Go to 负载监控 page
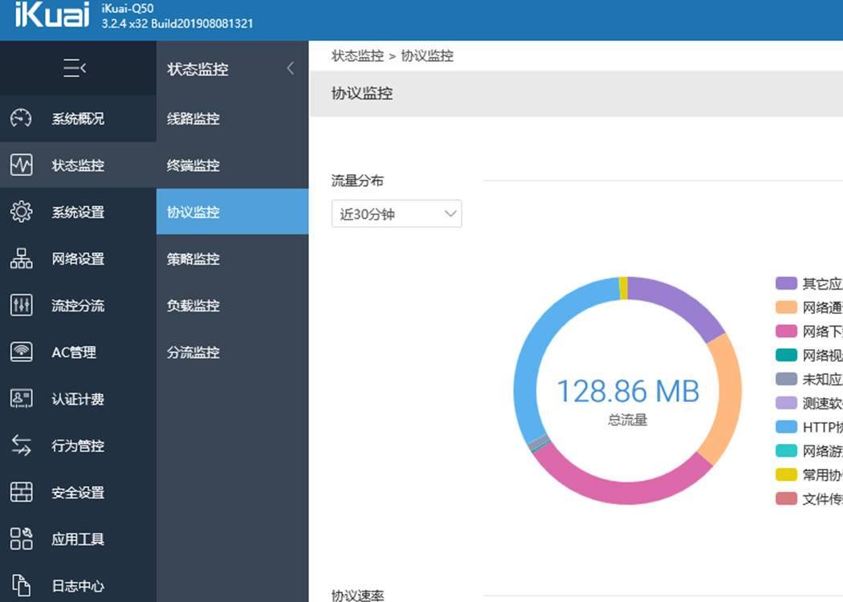Screen dimensions: 843x602 (193, 306)
